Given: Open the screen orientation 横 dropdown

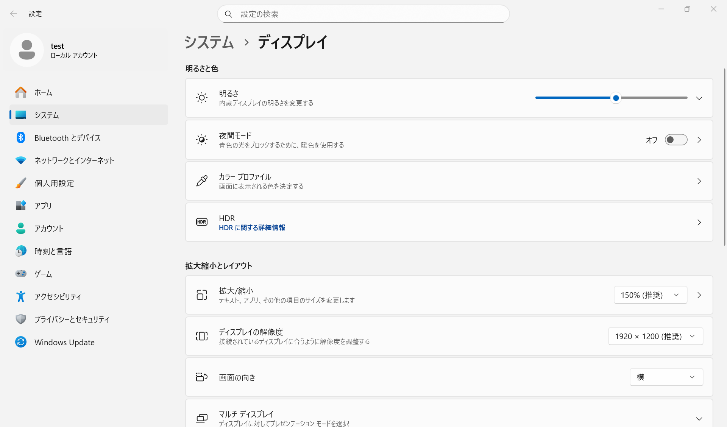Looking at the screenshot, I should [666, 377].
